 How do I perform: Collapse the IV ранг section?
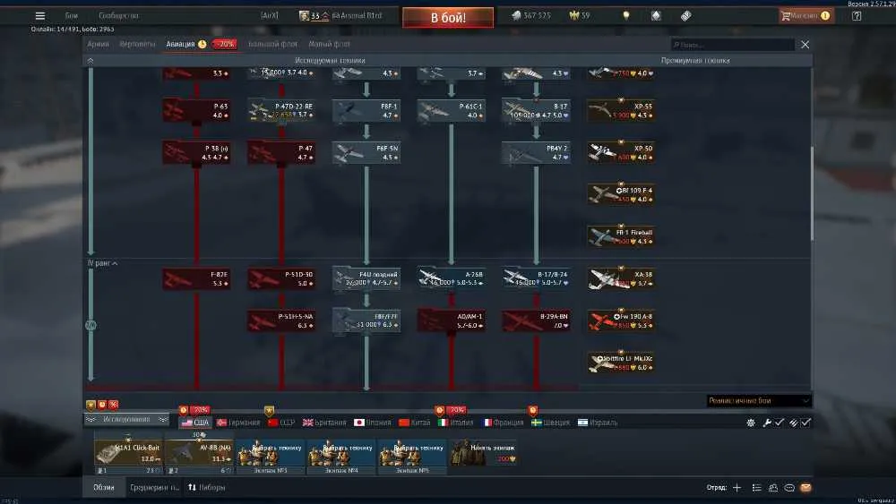pos(102,263)
